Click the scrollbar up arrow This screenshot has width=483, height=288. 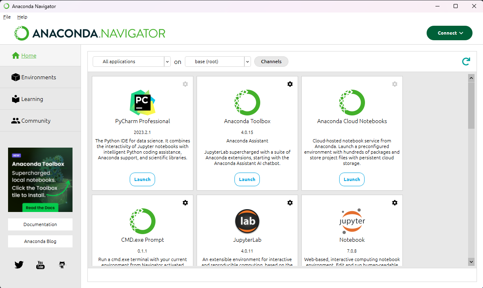pyautogui.click(x=471, y=78)
